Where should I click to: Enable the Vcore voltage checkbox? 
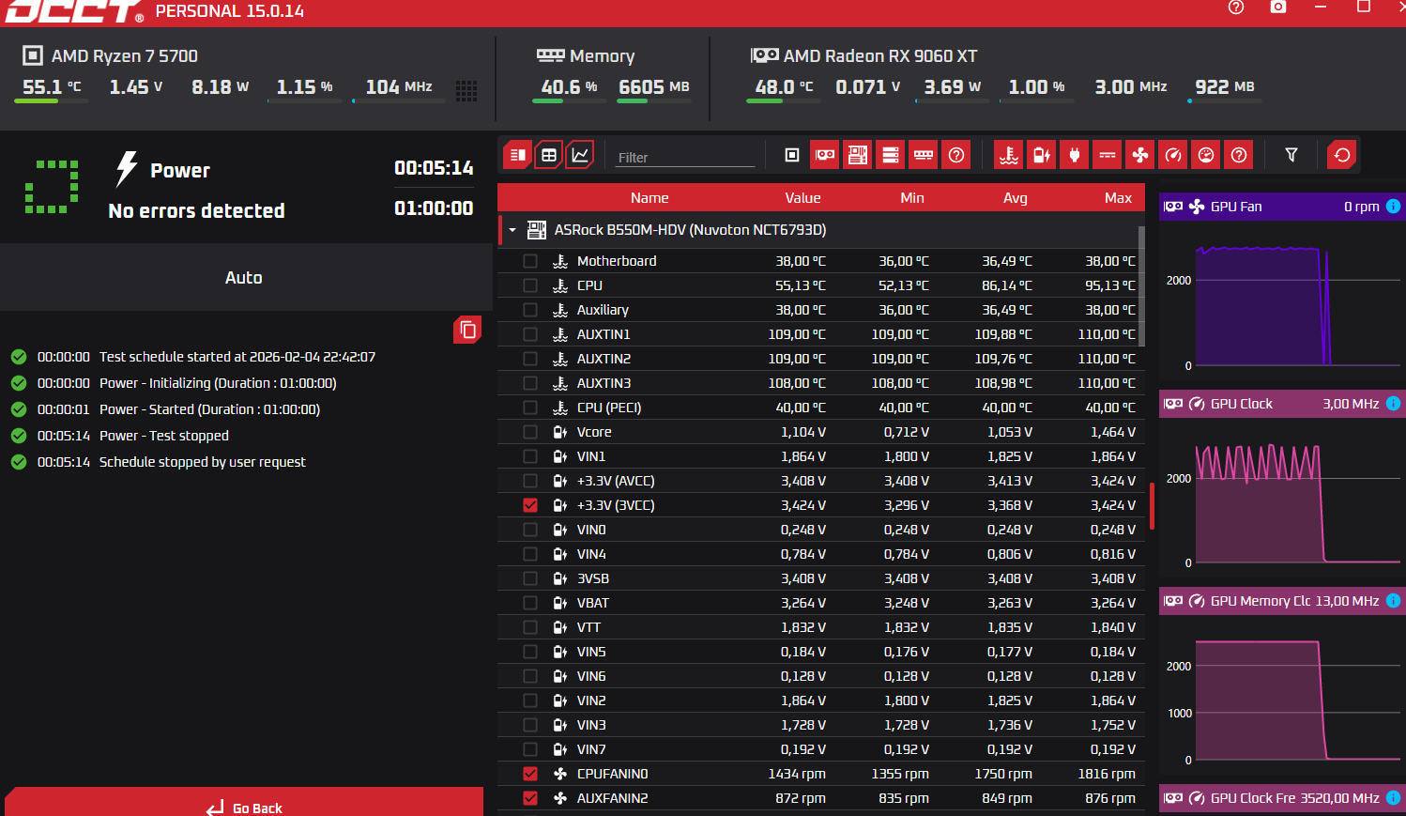[530, 432]
